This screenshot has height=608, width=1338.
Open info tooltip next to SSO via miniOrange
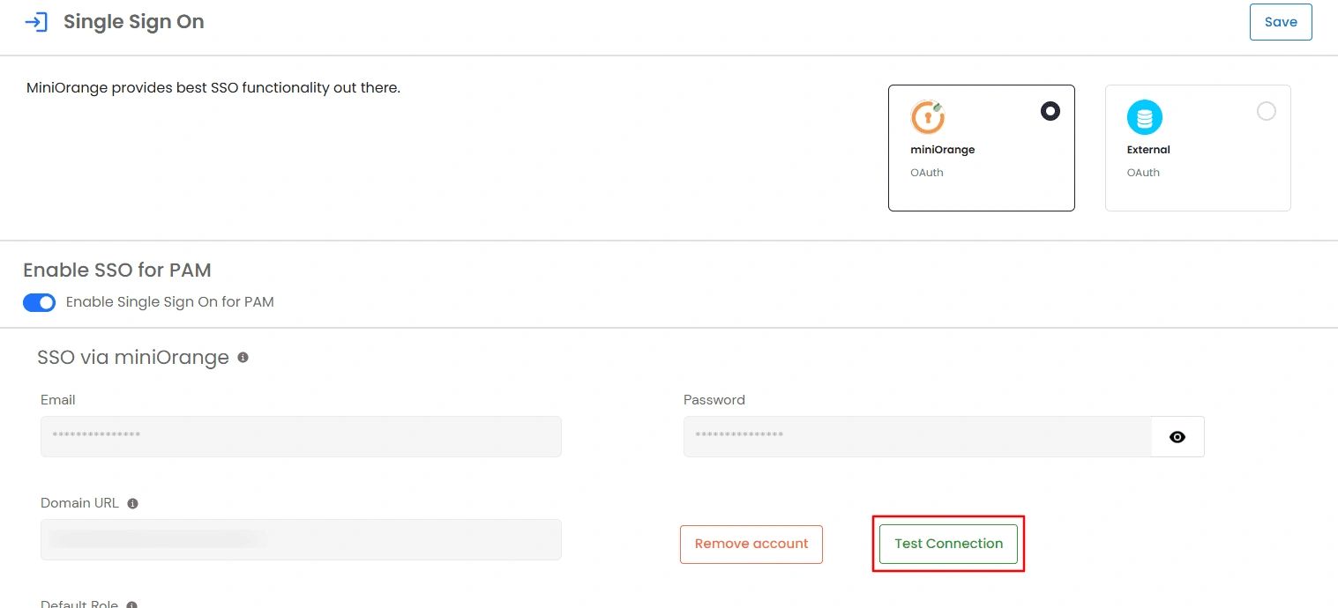pos(243,358)
